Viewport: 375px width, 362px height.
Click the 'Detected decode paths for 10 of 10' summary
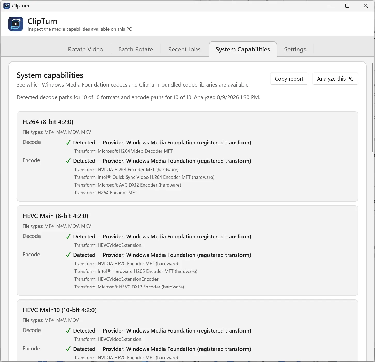coord(138,97)
